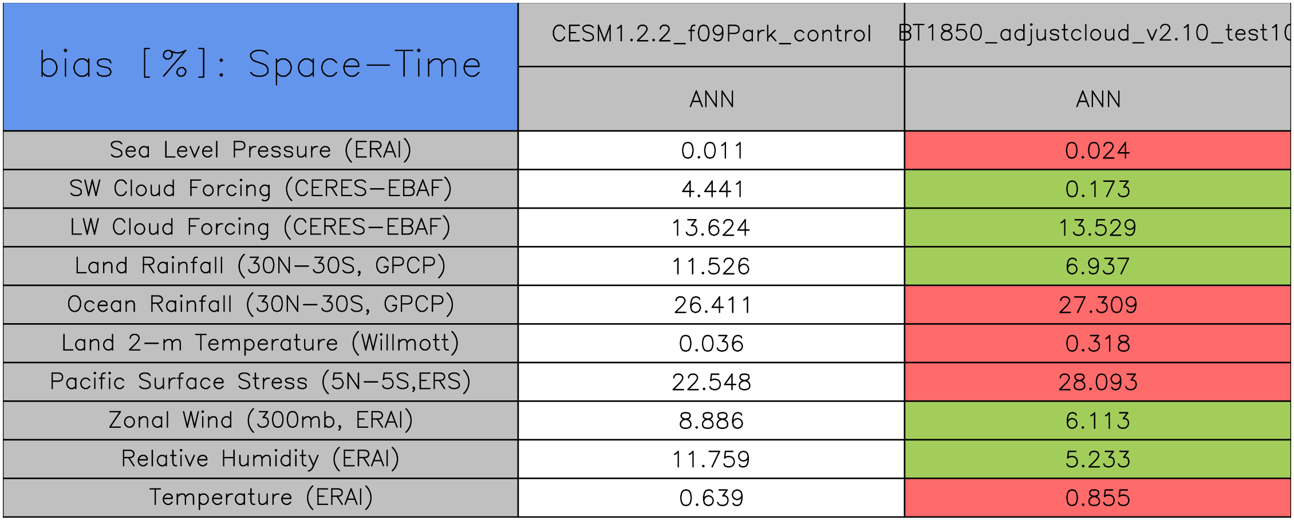The width and height of the screenshot is (1294, 521).
Task: Click the Relative Humidity (ERAI) row label
Action: 261,459
